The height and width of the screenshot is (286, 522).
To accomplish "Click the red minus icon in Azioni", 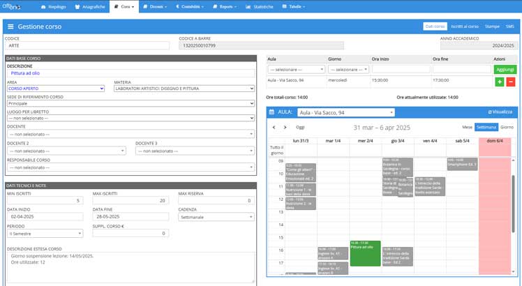I will coord(510,82).
